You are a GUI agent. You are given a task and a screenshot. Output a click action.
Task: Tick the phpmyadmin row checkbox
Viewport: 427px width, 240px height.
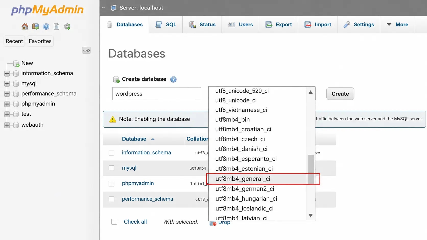tap(112, 184)
